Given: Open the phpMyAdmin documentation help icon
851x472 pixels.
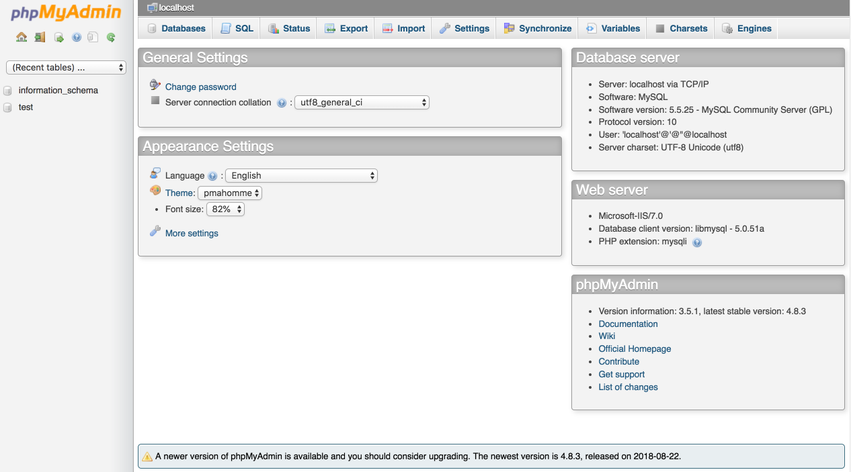Looking at the screenshot, I should point(77,38).
